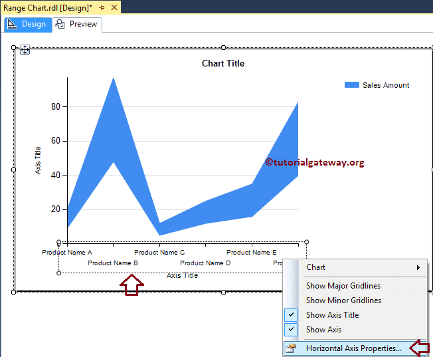Switch to the Design tab
The width and height of the screenshot is (433, 357).
click(x=28, y=25)
